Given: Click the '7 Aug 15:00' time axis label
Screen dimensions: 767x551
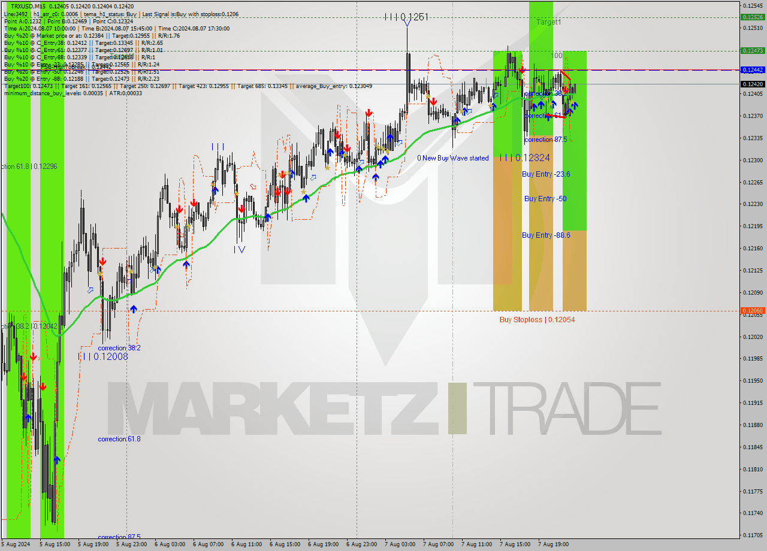Looking at the screenshot, I should tap(515, 544).
